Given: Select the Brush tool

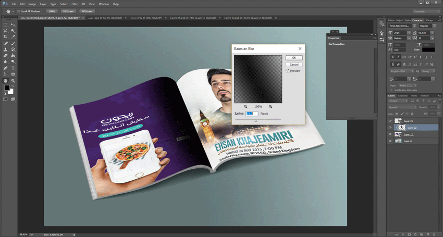Looking at the screenshot, I should pyautogui.click(x=13, y=44).
